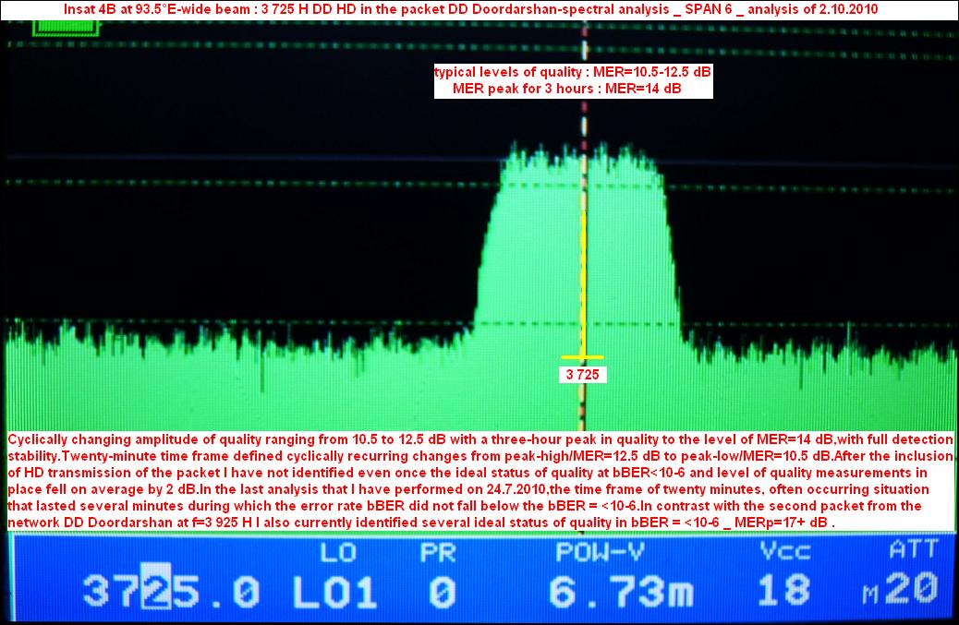Click the ATT label
Screen dimensions: 959x625
click(912, 550)
